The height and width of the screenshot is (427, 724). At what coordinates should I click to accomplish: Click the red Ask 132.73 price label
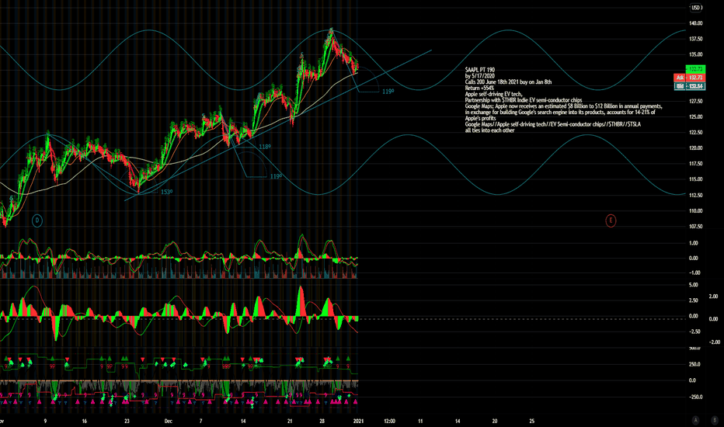tap(689, 78)
